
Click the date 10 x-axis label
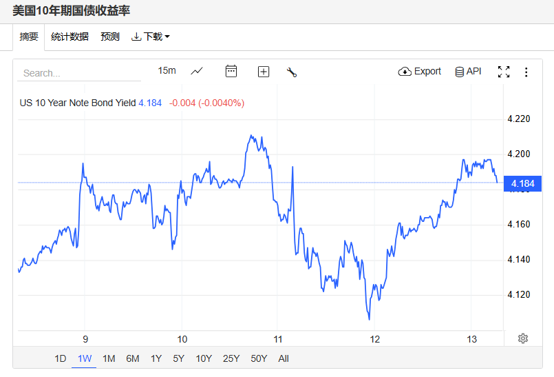(x=182, y=339)
